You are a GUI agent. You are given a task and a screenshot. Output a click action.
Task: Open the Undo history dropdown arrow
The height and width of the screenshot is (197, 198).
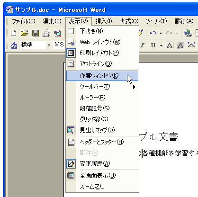click(161, 33)
